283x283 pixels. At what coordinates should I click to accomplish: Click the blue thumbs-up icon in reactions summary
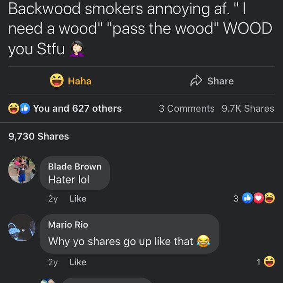[25, 108]
